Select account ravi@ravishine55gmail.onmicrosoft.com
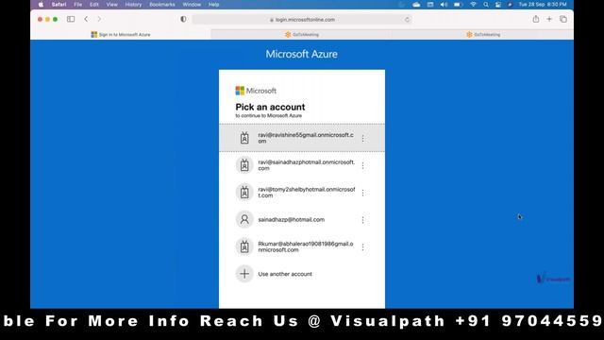This screenshot has width=604, height=340. pos(302,138)
